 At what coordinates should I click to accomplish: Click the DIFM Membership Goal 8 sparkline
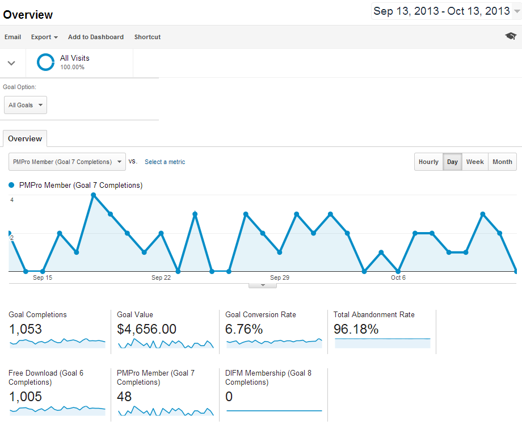coord(274,411)
